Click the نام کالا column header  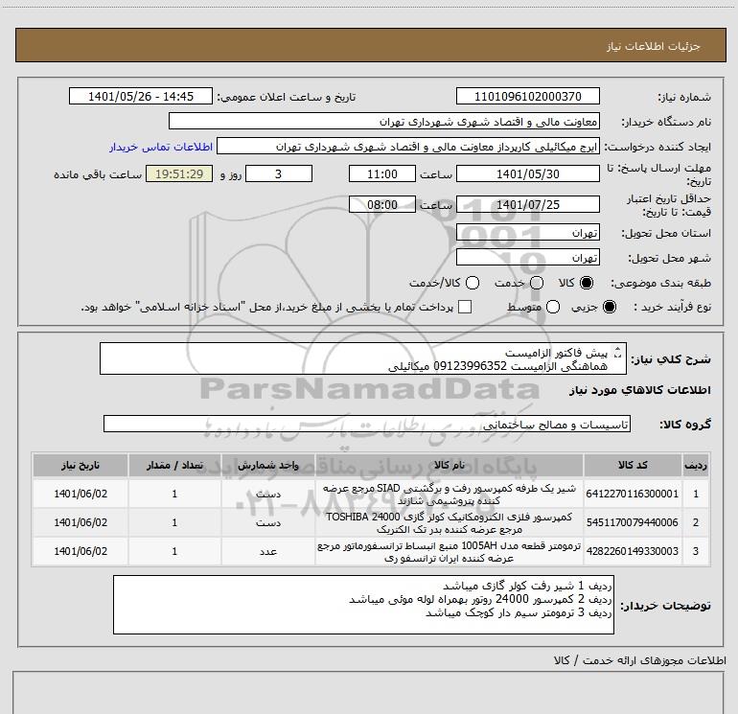(x=450, y=465)
